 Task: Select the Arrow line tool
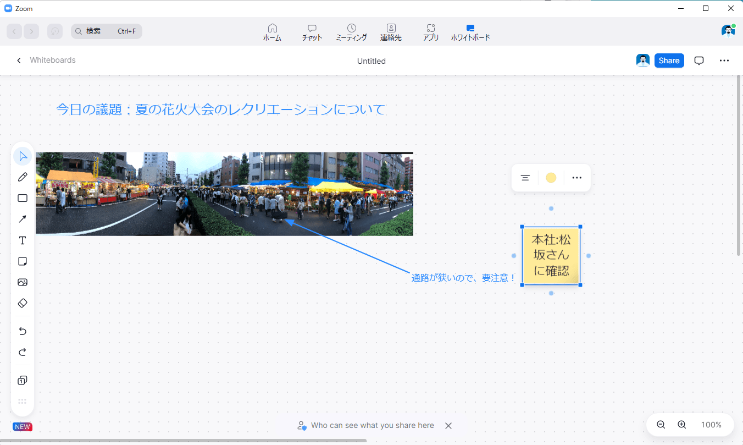click(x=23, y=219)
